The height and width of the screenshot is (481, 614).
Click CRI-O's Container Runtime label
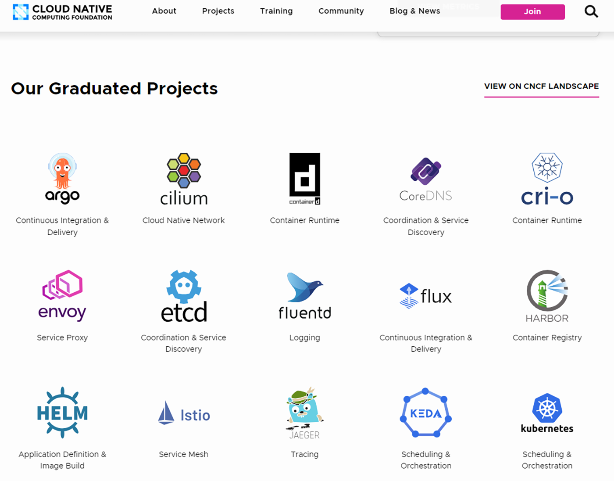(x=547, y=220)
